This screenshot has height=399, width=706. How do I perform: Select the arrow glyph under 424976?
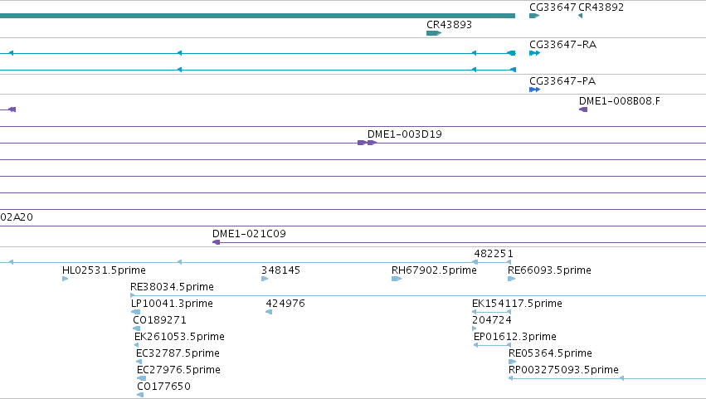click(269, 312)
